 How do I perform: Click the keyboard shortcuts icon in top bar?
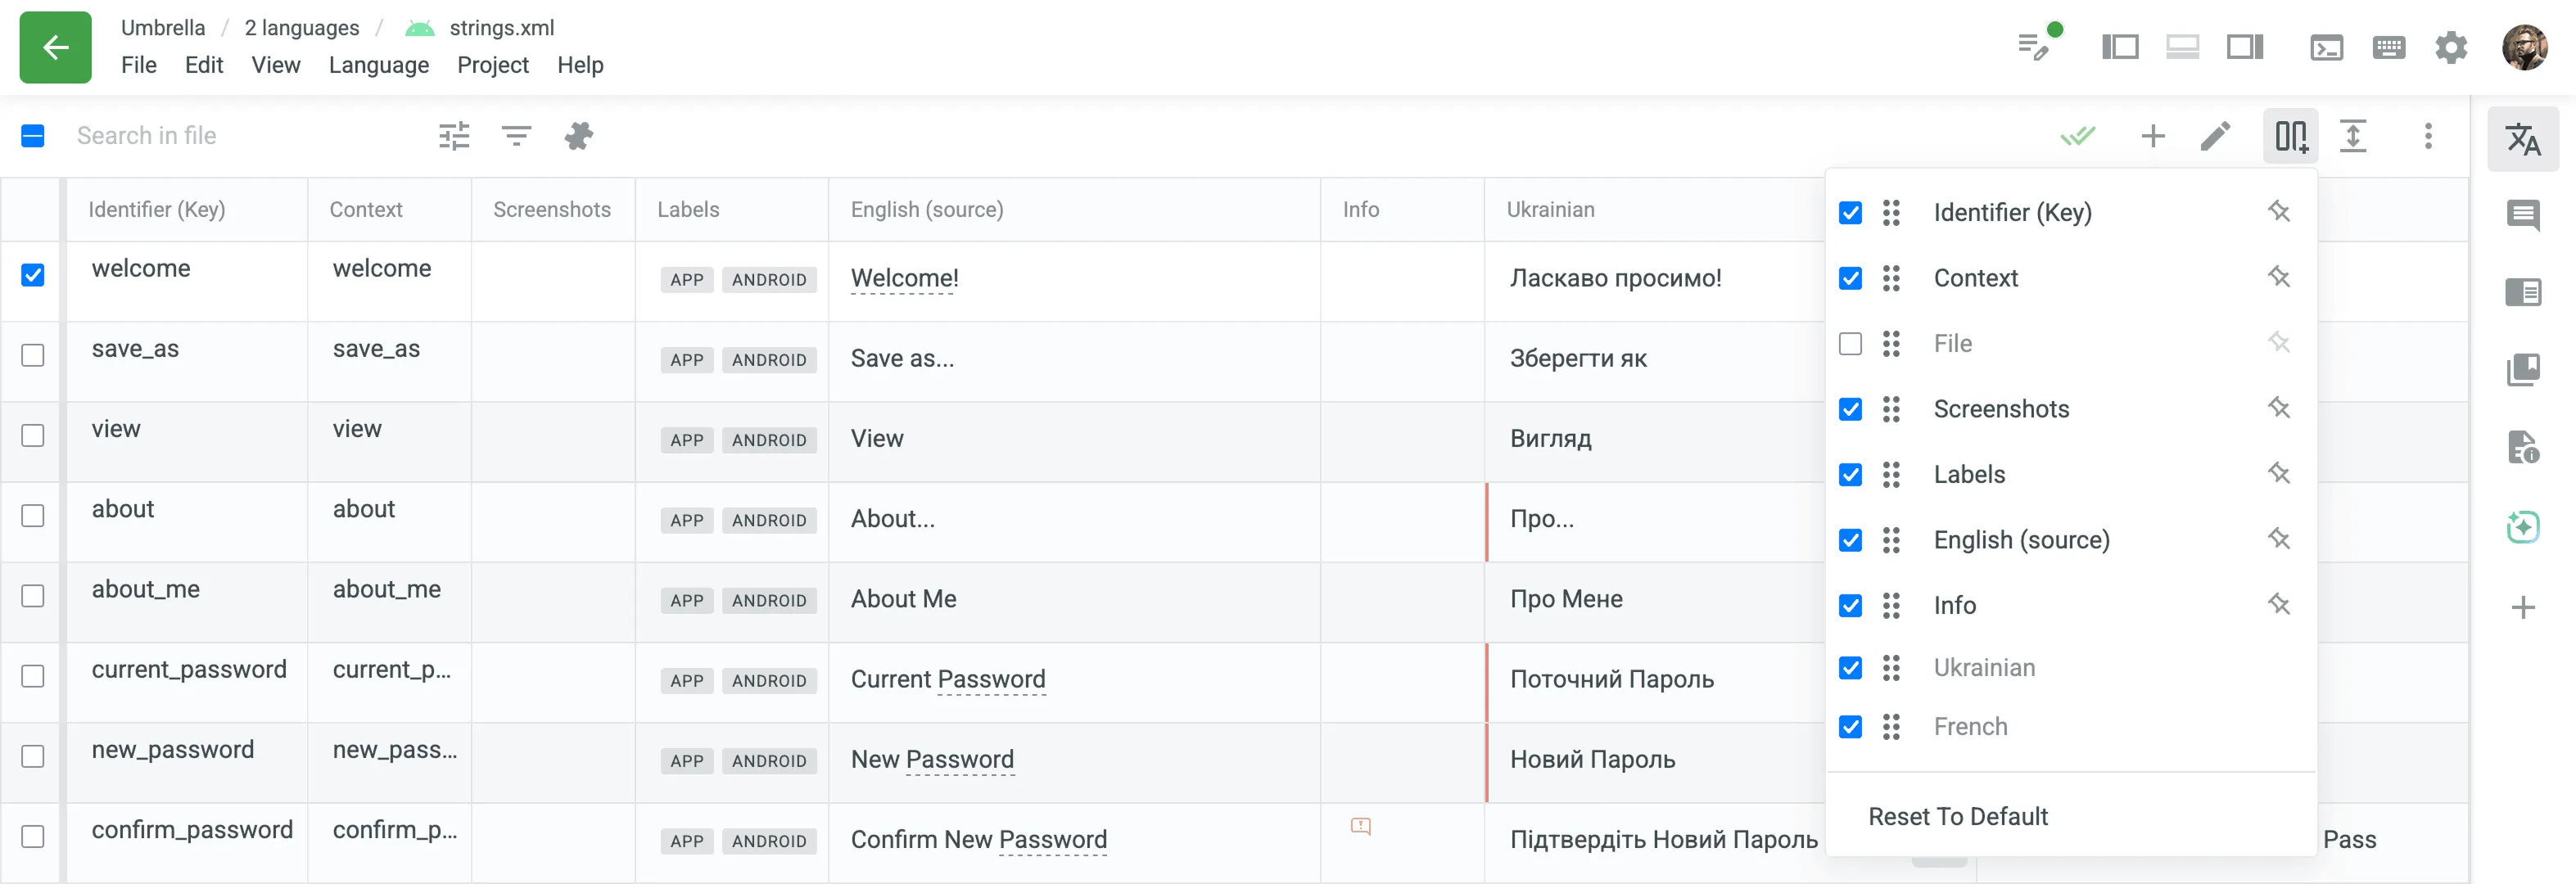click(2389, 47)
